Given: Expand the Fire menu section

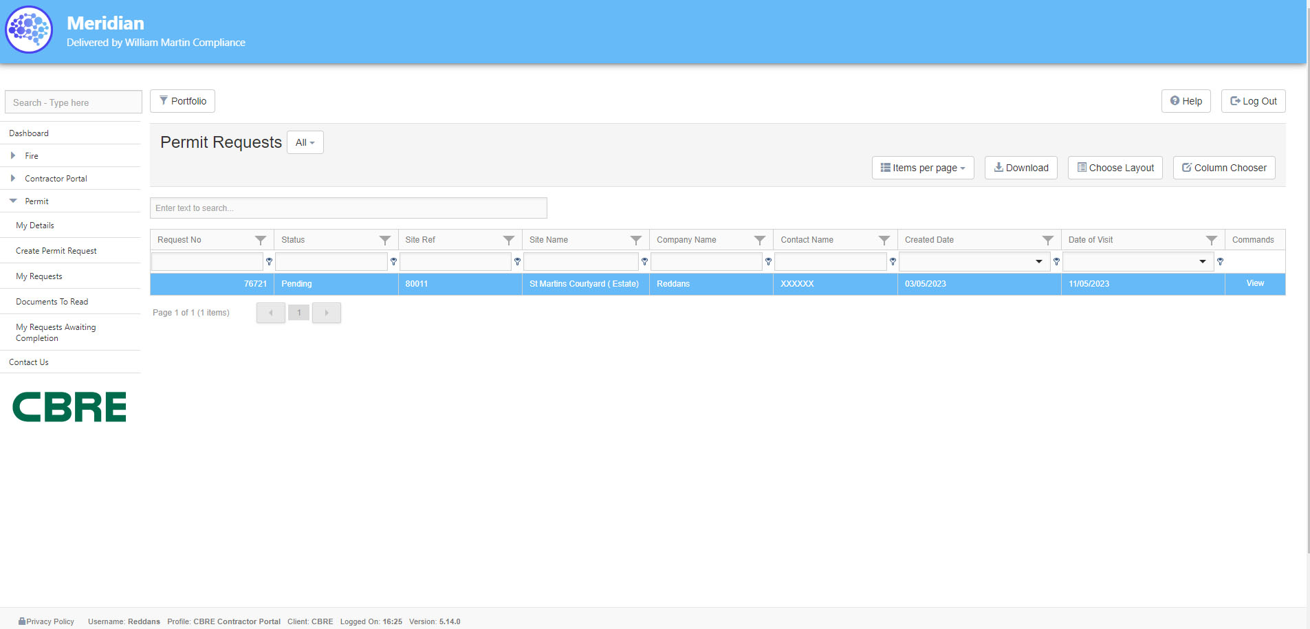Looking at the screenshot, I should coord(13,156).
